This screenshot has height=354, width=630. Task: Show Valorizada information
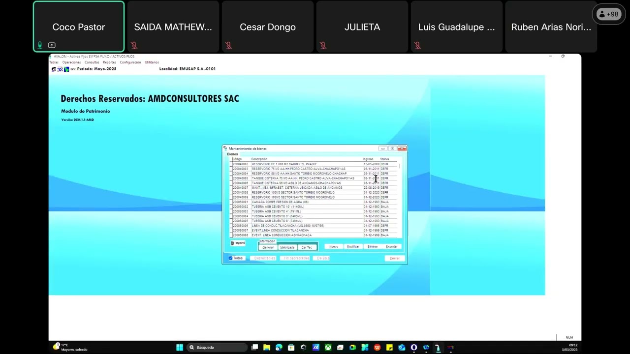287,247
